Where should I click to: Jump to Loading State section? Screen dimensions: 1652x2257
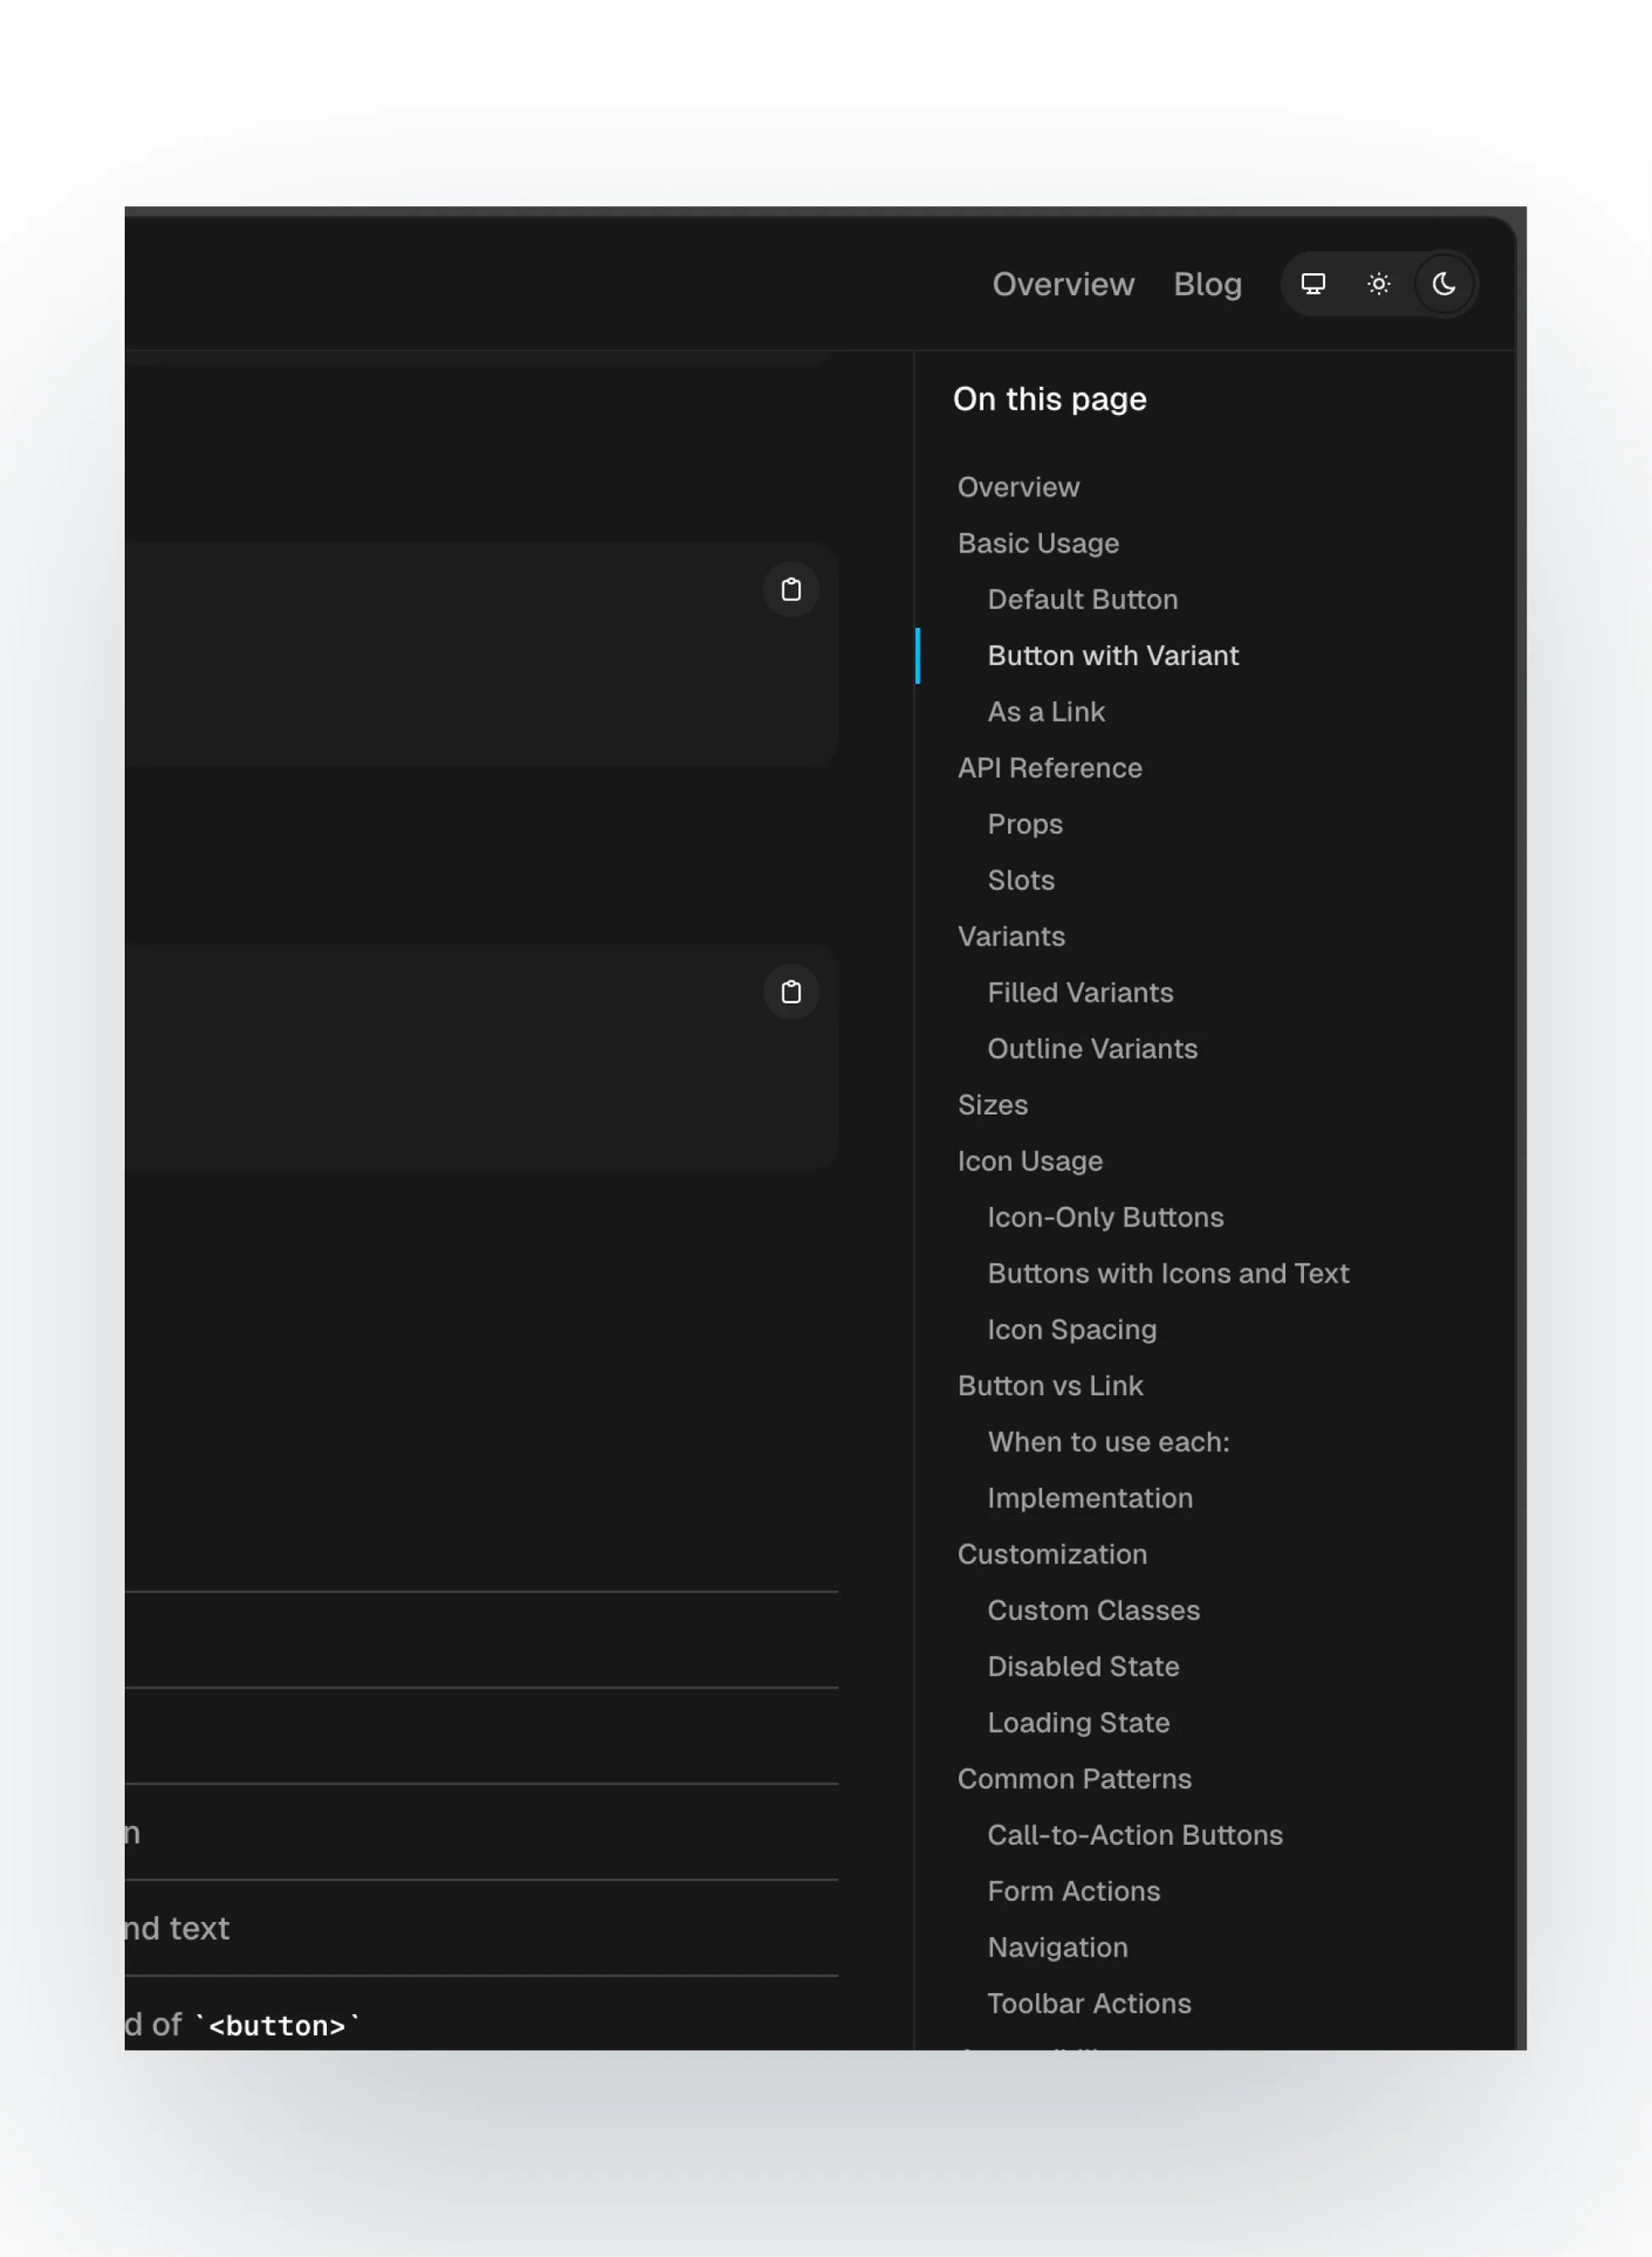1078,1722
